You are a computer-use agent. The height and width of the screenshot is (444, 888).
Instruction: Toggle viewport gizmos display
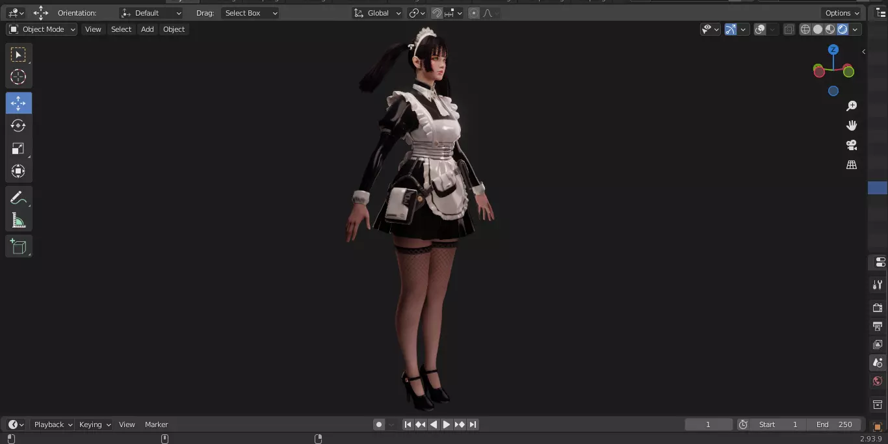pos(731,29)
